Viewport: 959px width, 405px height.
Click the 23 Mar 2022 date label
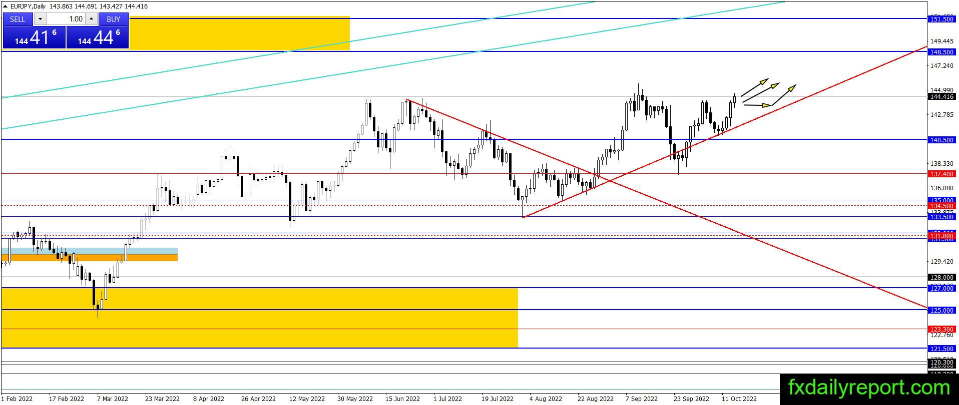162,399
